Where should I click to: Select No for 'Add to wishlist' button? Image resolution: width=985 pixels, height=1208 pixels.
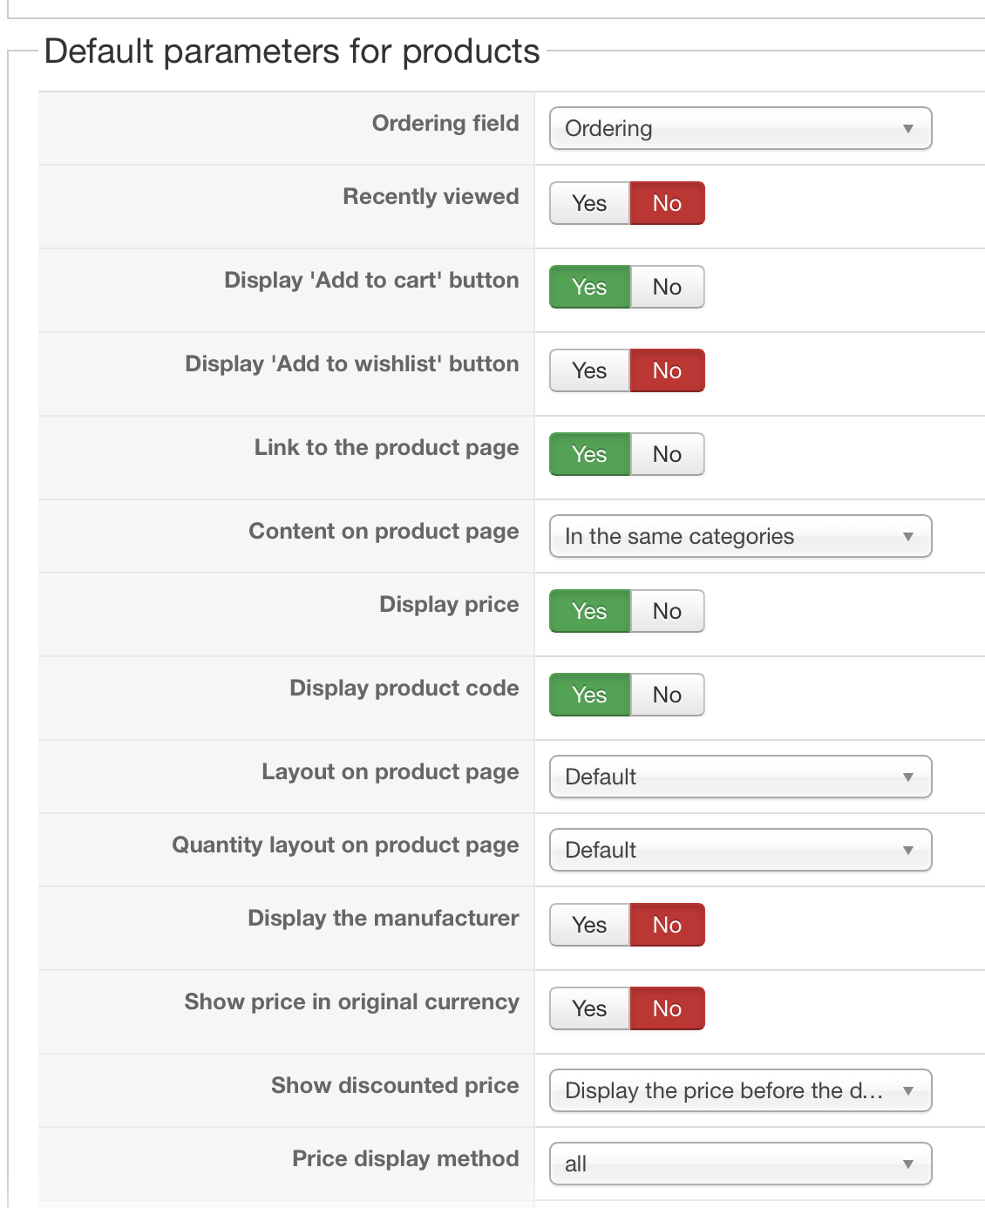pyautogui.click(x=667, y=370)
